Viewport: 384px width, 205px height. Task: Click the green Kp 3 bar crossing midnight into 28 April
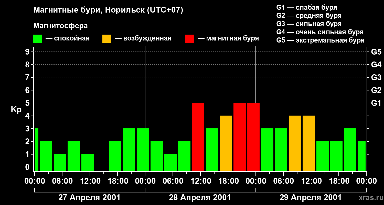[x=143, y=150]
